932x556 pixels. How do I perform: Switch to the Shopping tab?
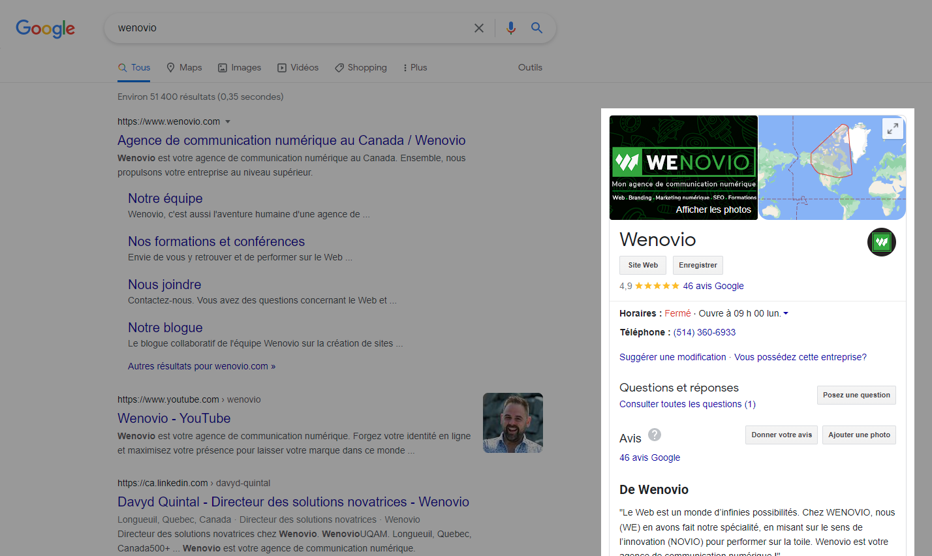tap(361, 67)
